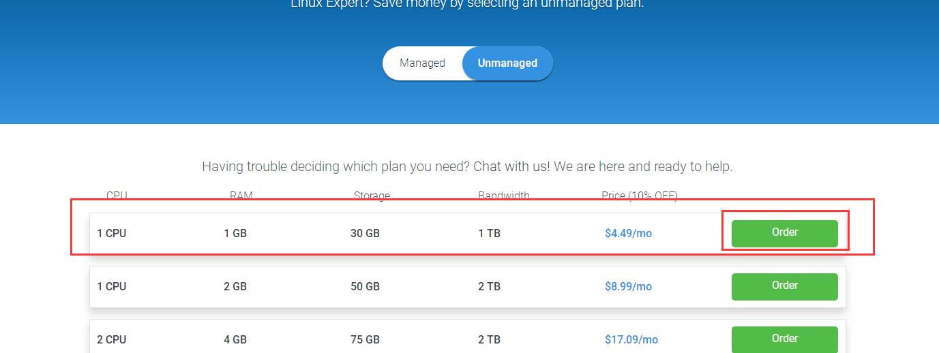This screenshot has width=939, height=353.
Task: Click the $4.49/mo price
Action: tap(628, 234)
